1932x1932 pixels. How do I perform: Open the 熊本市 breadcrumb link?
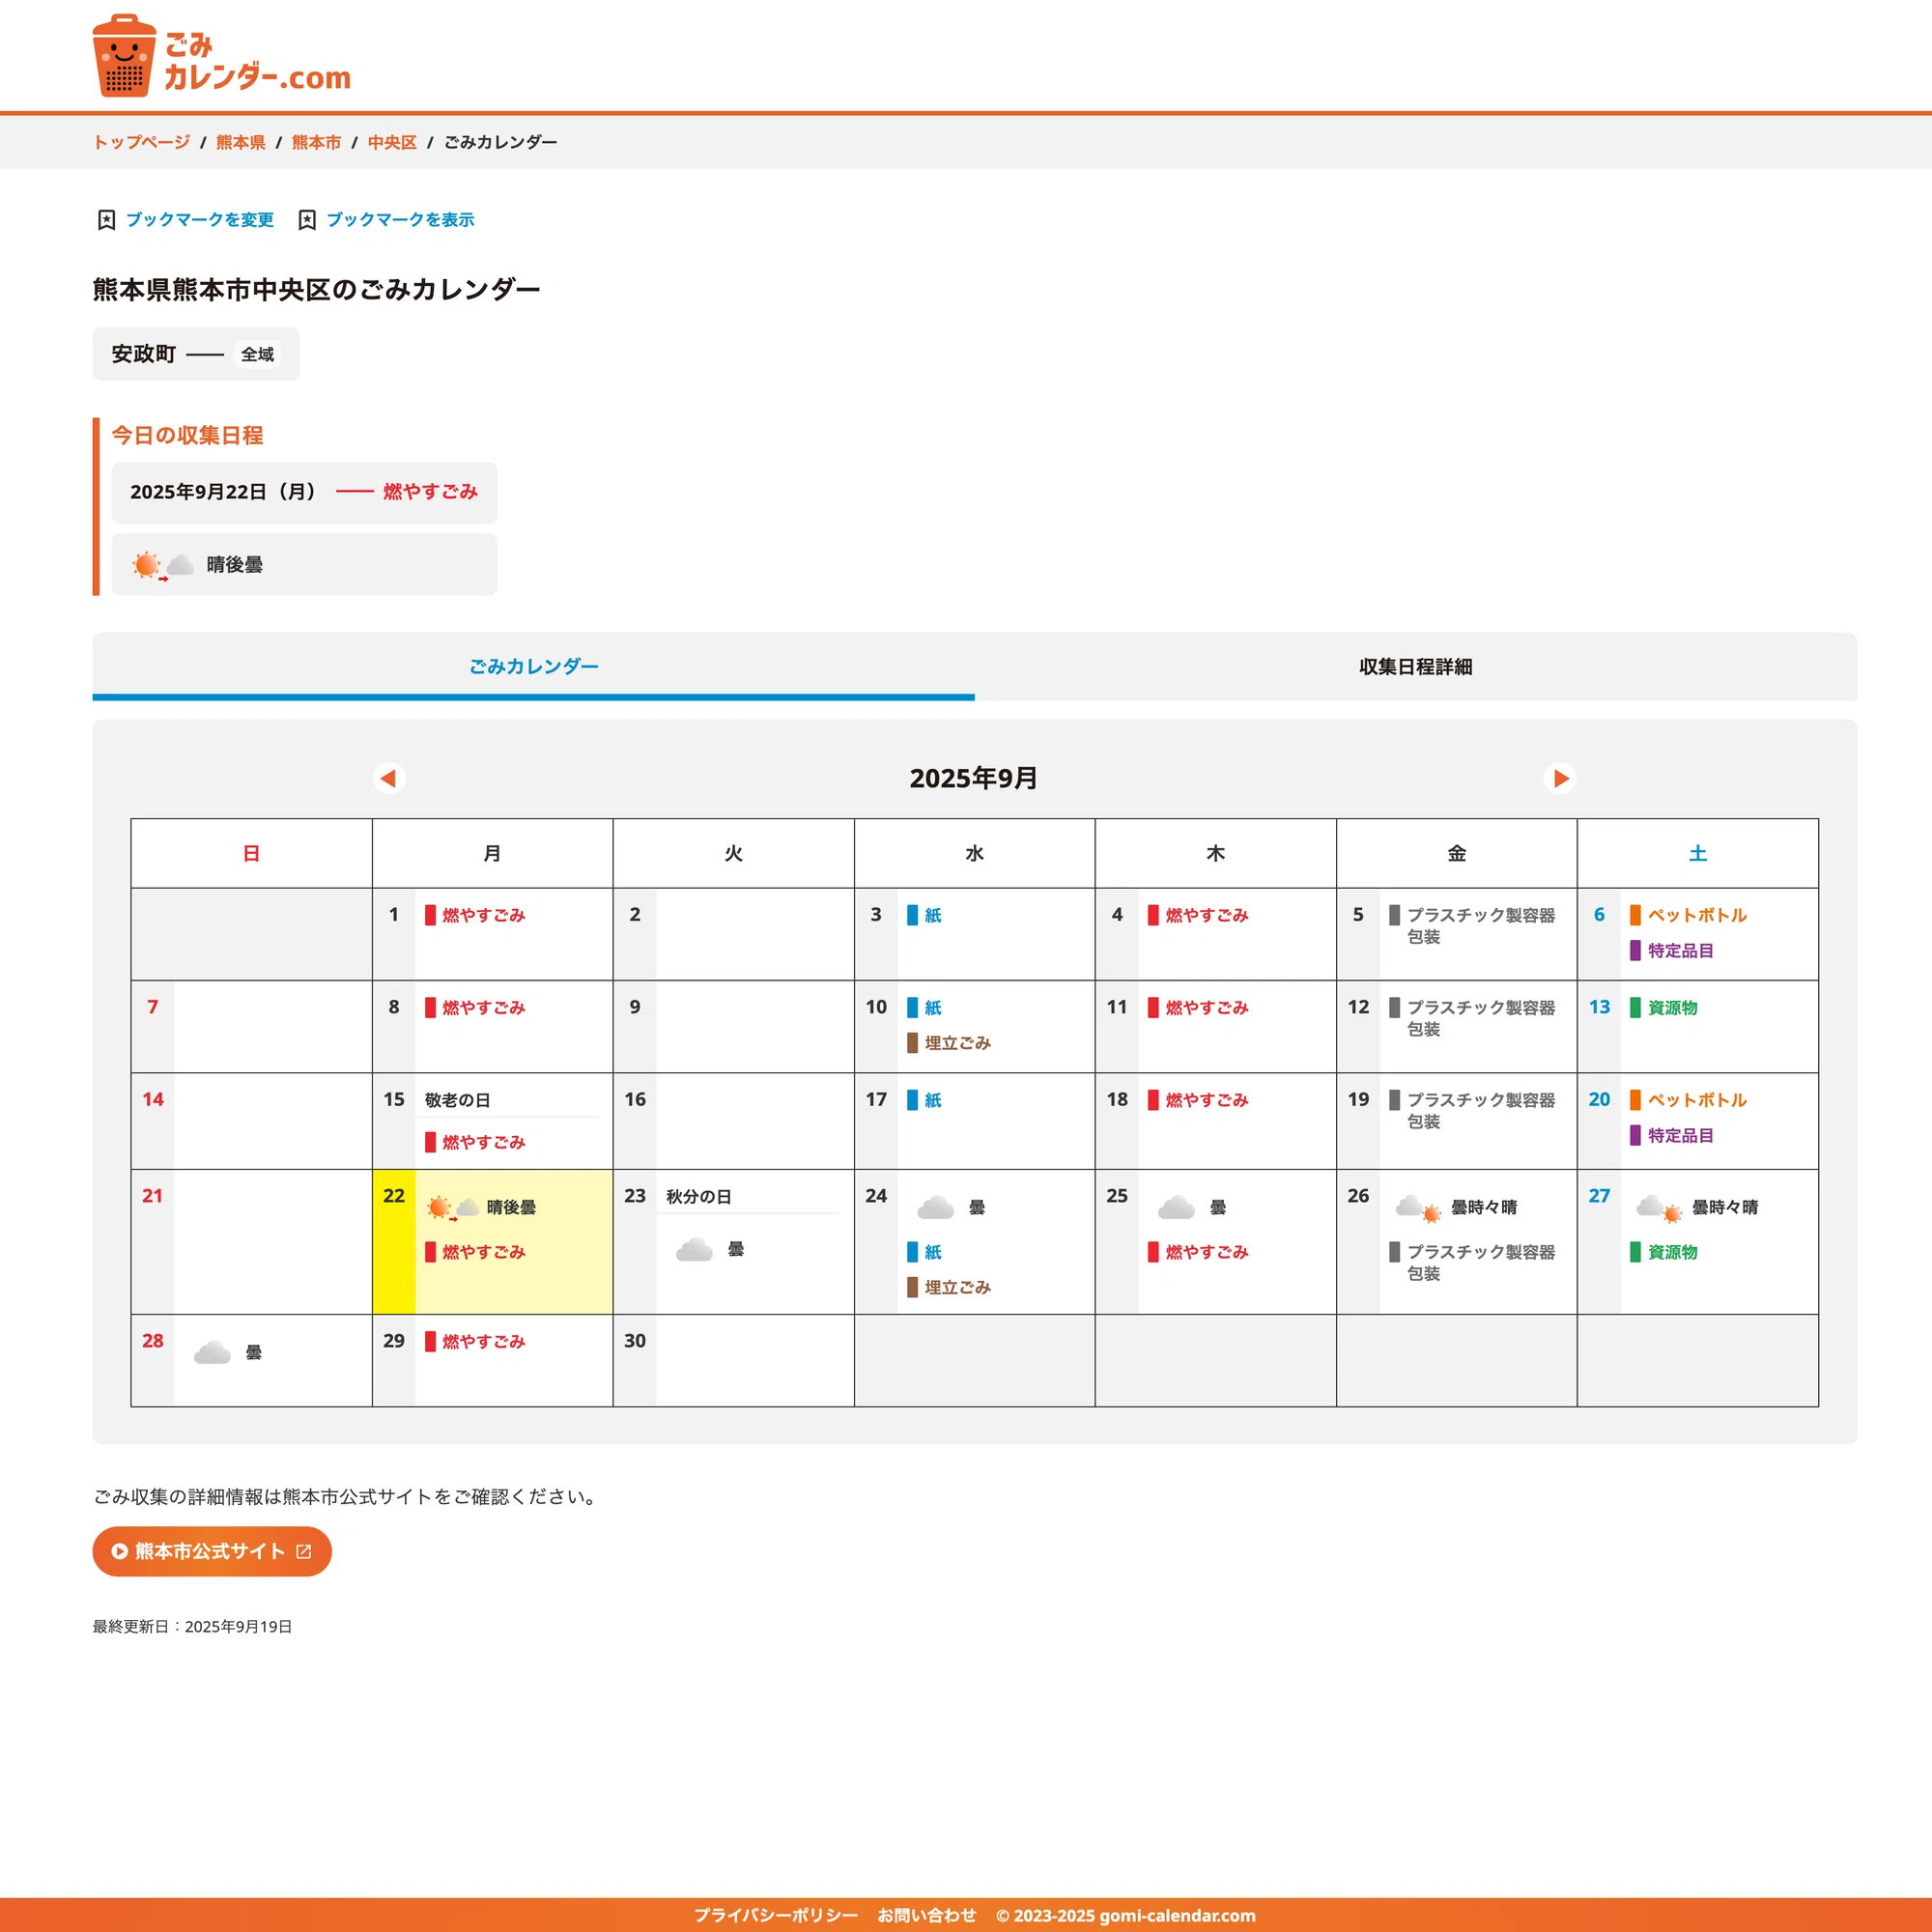[316, 142]
